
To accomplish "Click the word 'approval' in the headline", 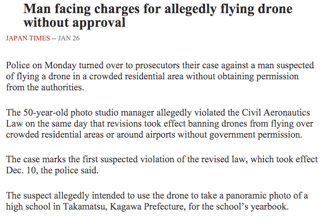I will click(98, 23).
